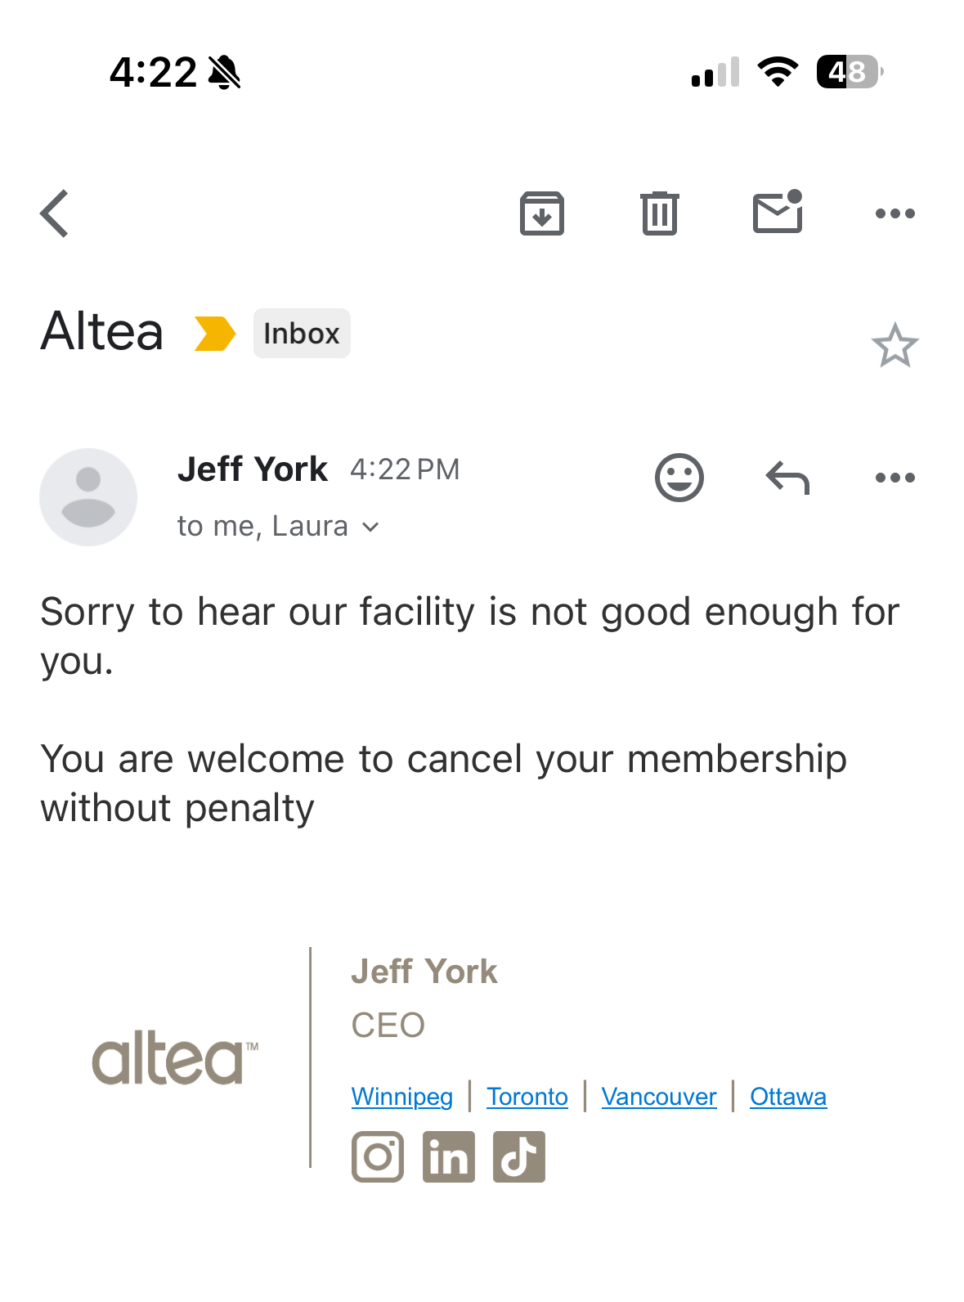Open the Vancouver link in signature
The image size is (964, 1302).
point(659,1097)
